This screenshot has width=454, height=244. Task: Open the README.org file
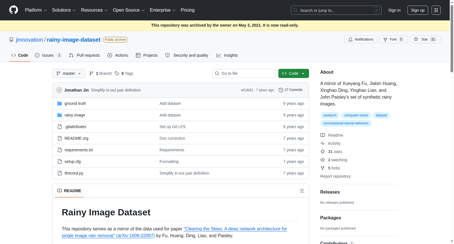tap(76, 138)
